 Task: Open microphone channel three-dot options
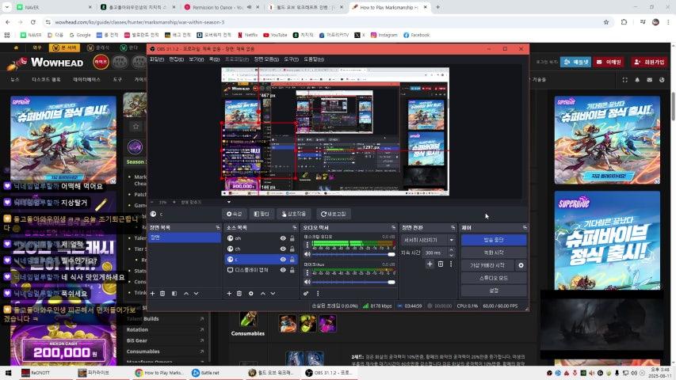tap(307, 272)
